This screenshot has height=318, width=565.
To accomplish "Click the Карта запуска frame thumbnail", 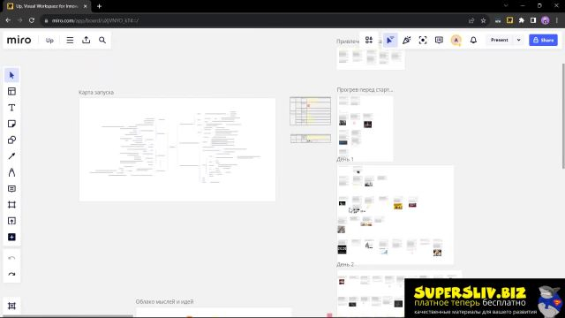I will (x=177, y=149).
